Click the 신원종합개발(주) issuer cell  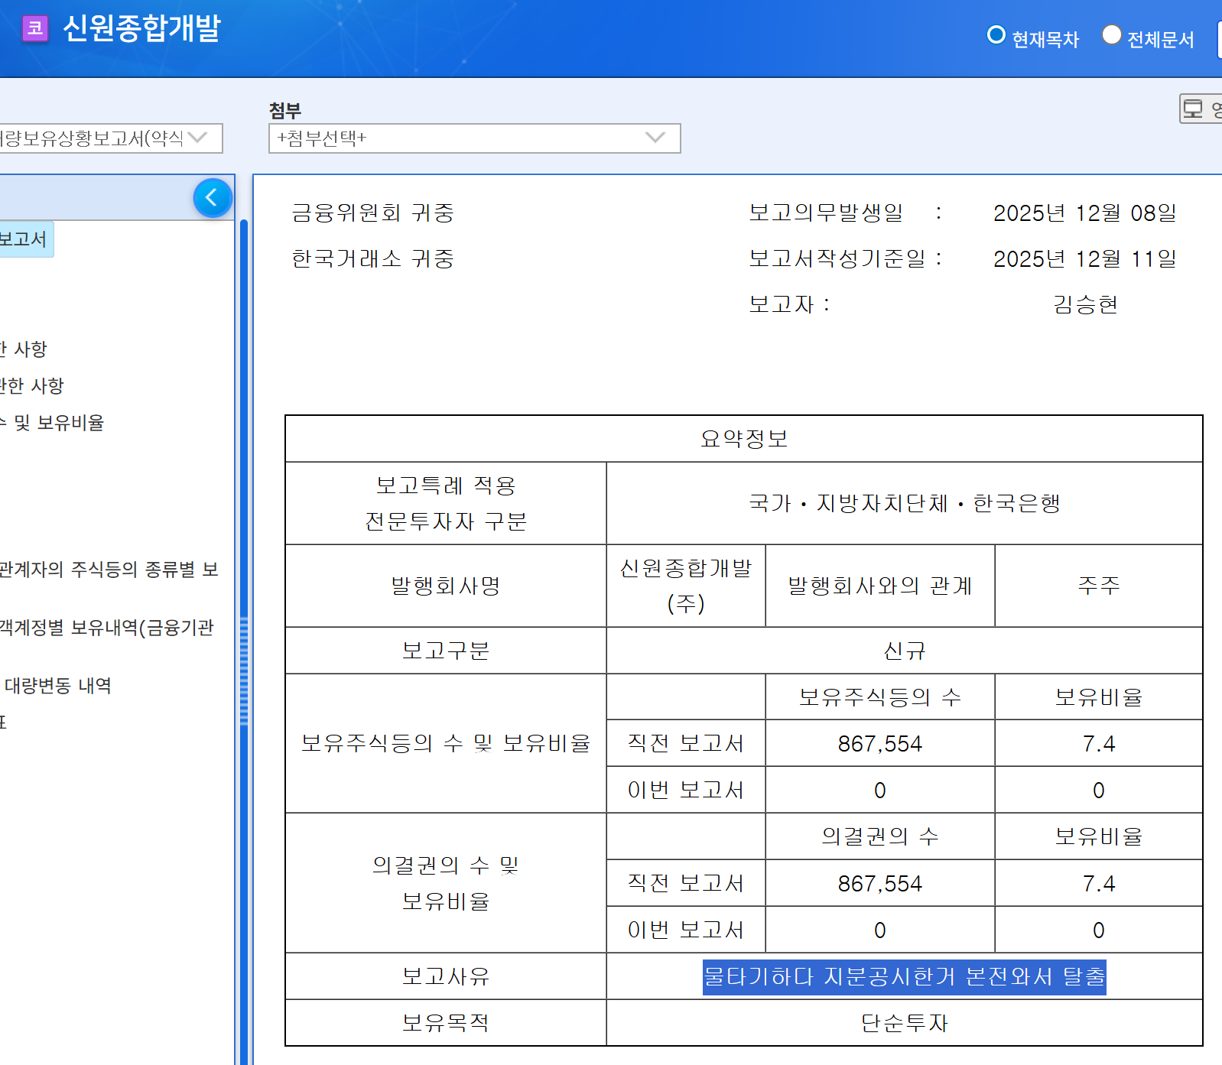(686, 586)
